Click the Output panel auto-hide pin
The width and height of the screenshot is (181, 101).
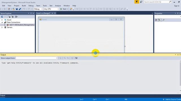[178, 55]
